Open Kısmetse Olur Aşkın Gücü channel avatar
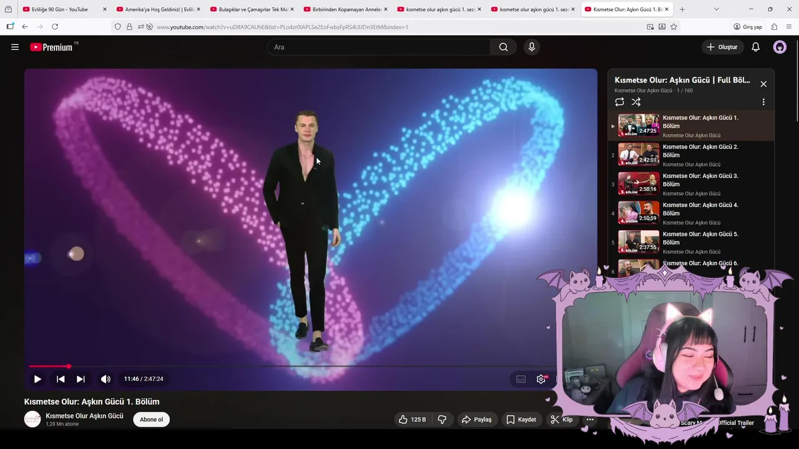799x449 pixels. click(32, 419)
